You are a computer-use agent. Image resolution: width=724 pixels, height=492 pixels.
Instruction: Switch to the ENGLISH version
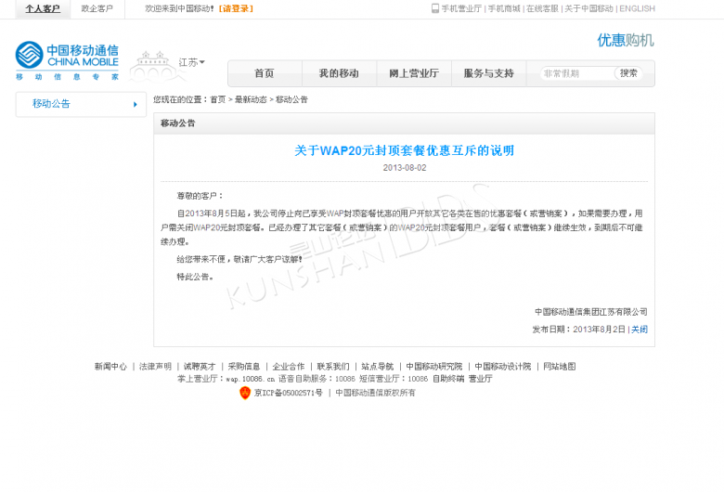click(637, 8)
